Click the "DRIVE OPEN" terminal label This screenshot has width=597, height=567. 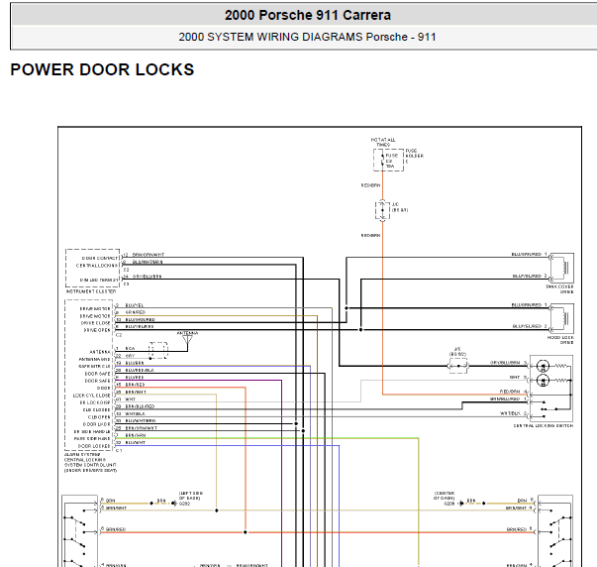tap(97, 330)
